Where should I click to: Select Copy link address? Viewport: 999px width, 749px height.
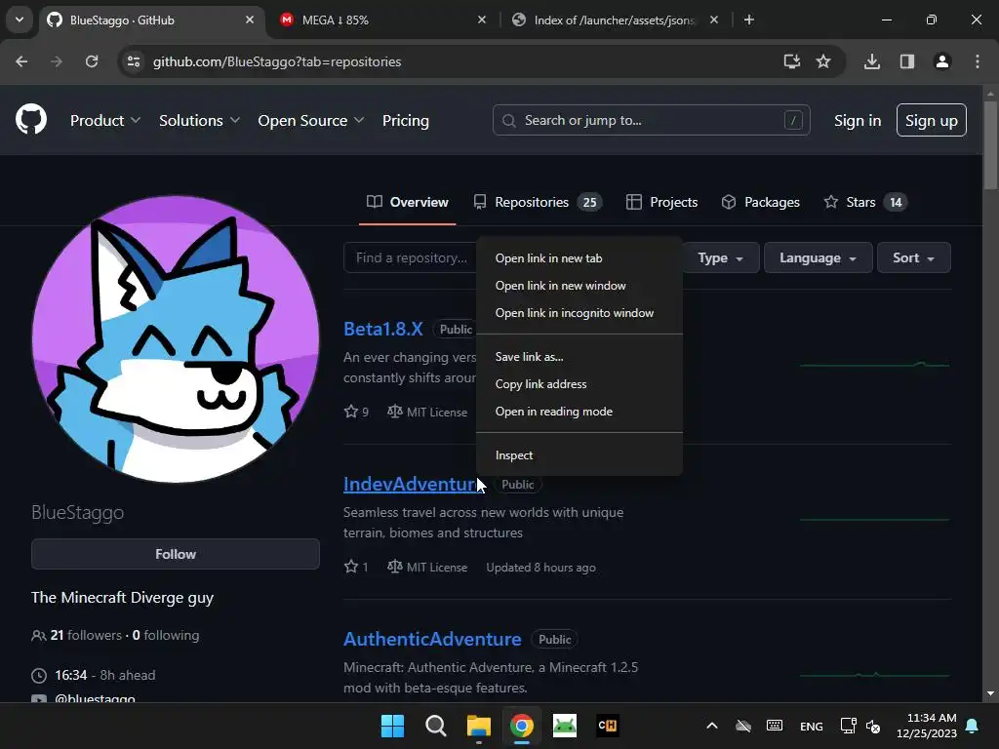579,384
